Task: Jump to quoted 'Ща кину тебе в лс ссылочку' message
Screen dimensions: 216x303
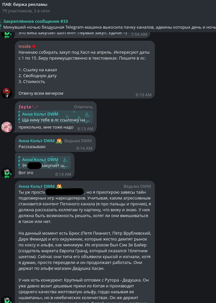Action: pos(56,117)
